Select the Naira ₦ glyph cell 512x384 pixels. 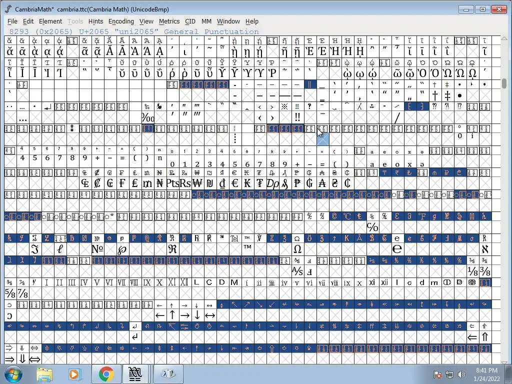tap(159, 183)
